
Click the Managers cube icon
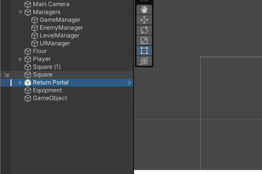pyautogui.click(x=28, y=12)
